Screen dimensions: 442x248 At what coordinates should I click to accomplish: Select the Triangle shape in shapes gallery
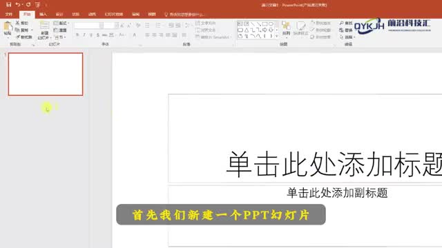pyautogui.click(x=247, y=30)
